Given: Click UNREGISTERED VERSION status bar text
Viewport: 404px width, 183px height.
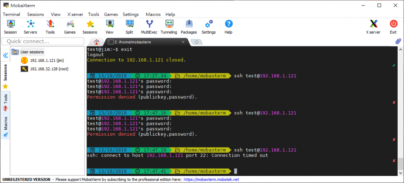Looking at the screenshot, I should (x=26, y=179).
